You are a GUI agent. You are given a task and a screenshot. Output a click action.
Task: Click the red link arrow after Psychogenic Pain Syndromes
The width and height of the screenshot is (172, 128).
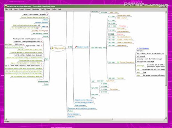click(x=42, y=39)
